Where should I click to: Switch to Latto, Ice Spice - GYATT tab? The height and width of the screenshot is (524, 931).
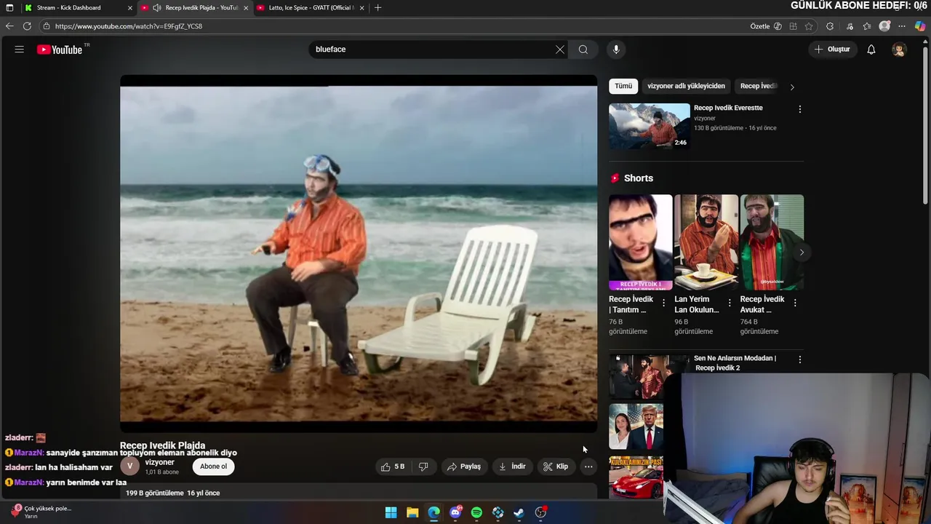311,7
